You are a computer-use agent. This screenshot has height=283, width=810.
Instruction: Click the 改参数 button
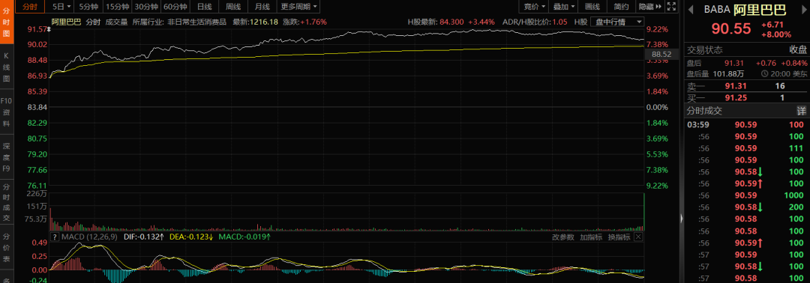563,237
